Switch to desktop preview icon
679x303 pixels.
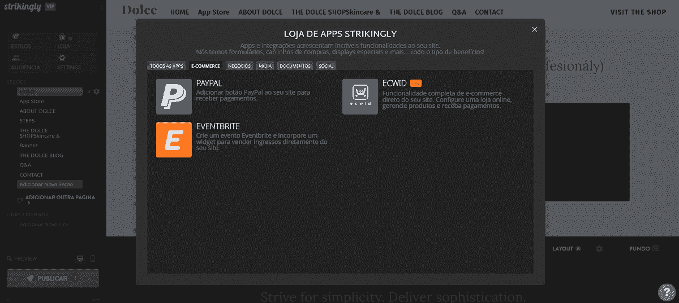coord(80,258)
